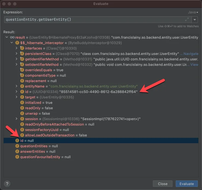Click the glasses watch icon beside result
The width and height of the screenshot is (202, 190).
pyautogui.click(x=12, y=38)
